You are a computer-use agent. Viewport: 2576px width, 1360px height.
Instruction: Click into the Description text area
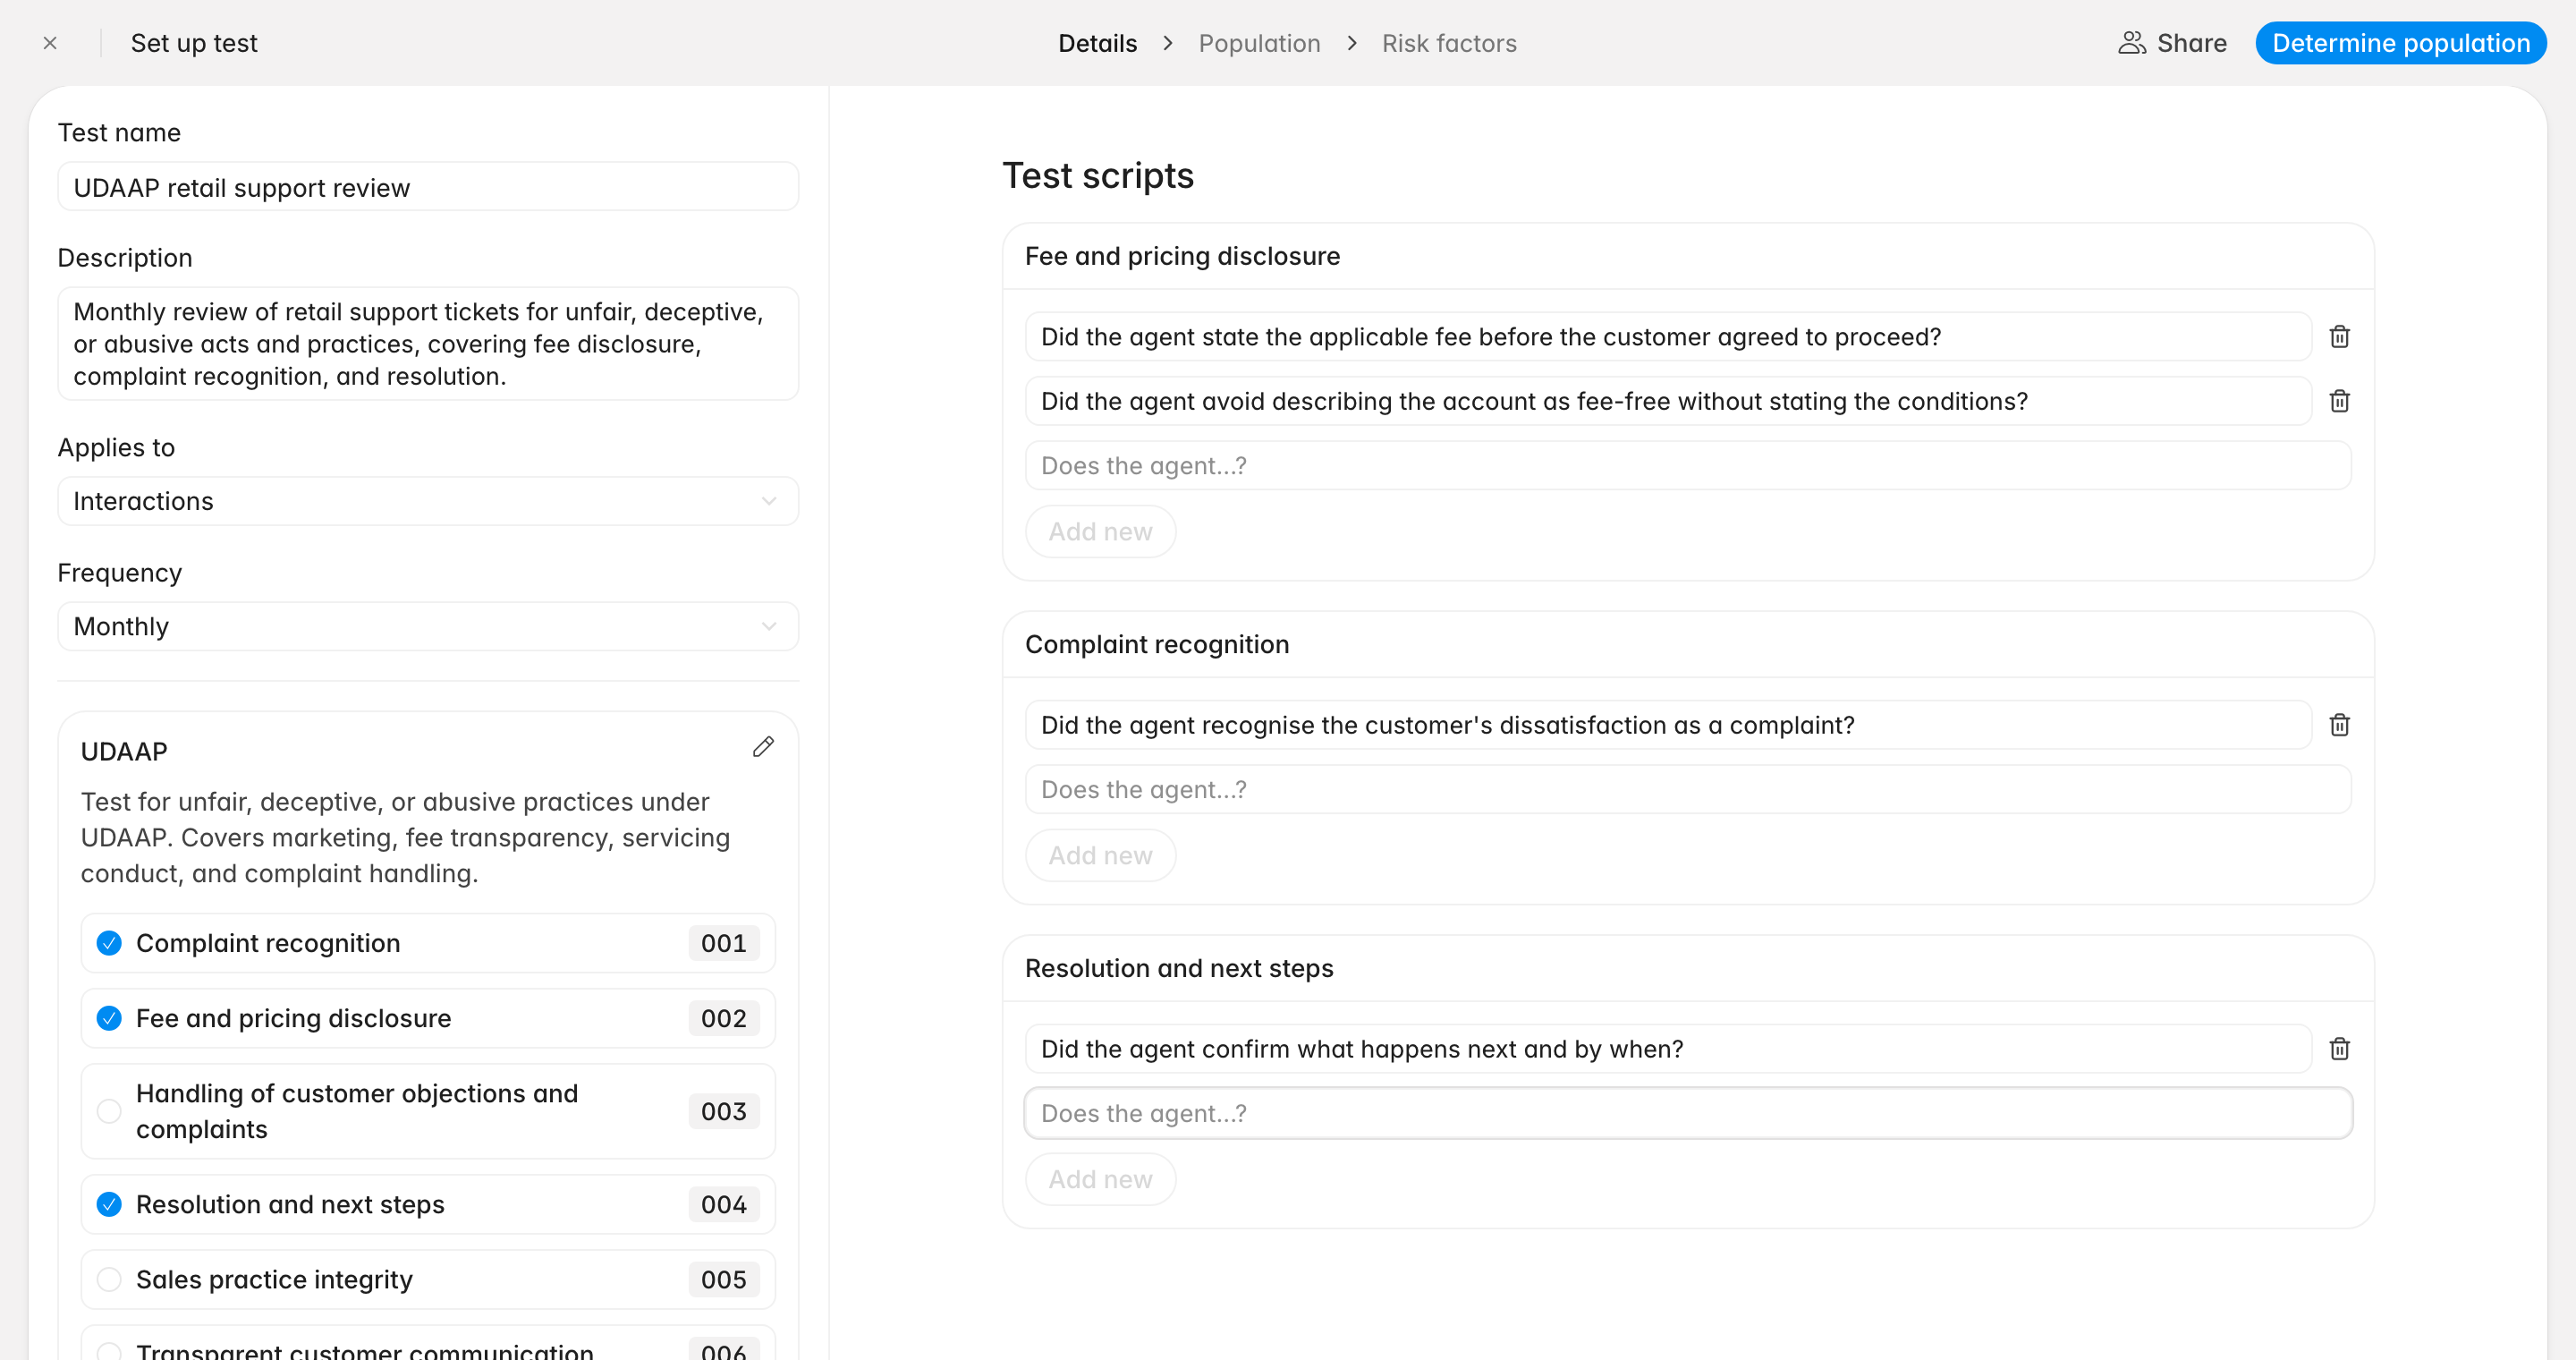(428, 344)
